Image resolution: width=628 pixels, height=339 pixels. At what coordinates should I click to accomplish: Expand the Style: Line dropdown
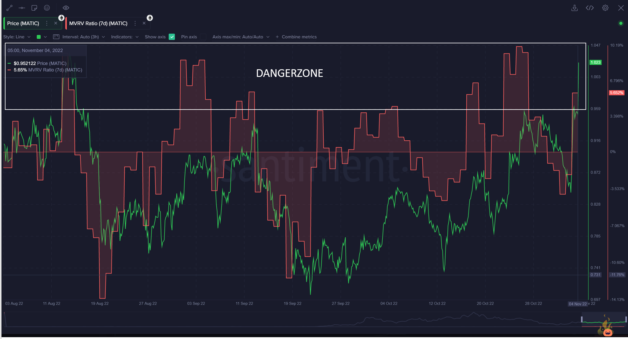(x=17, y=37)
